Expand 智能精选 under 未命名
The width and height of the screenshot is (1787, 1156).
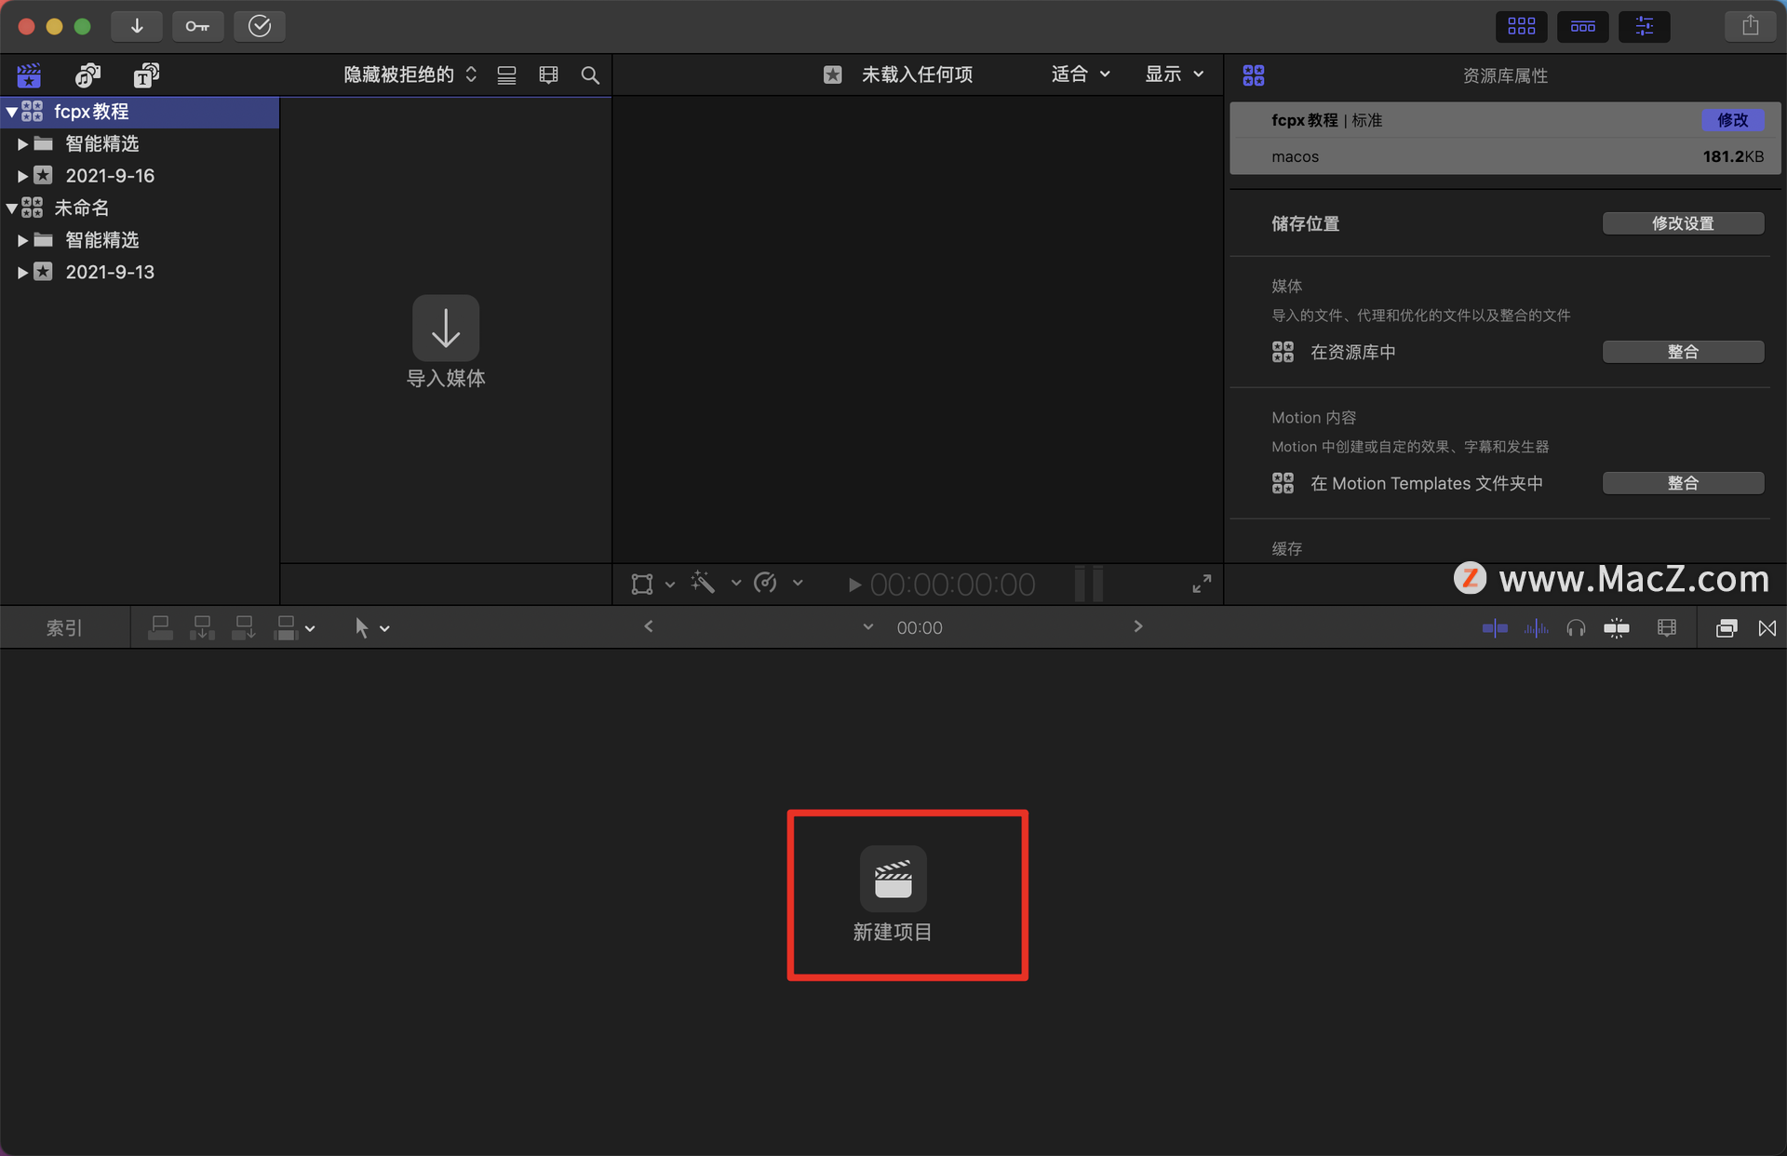(x=22, y=240)
